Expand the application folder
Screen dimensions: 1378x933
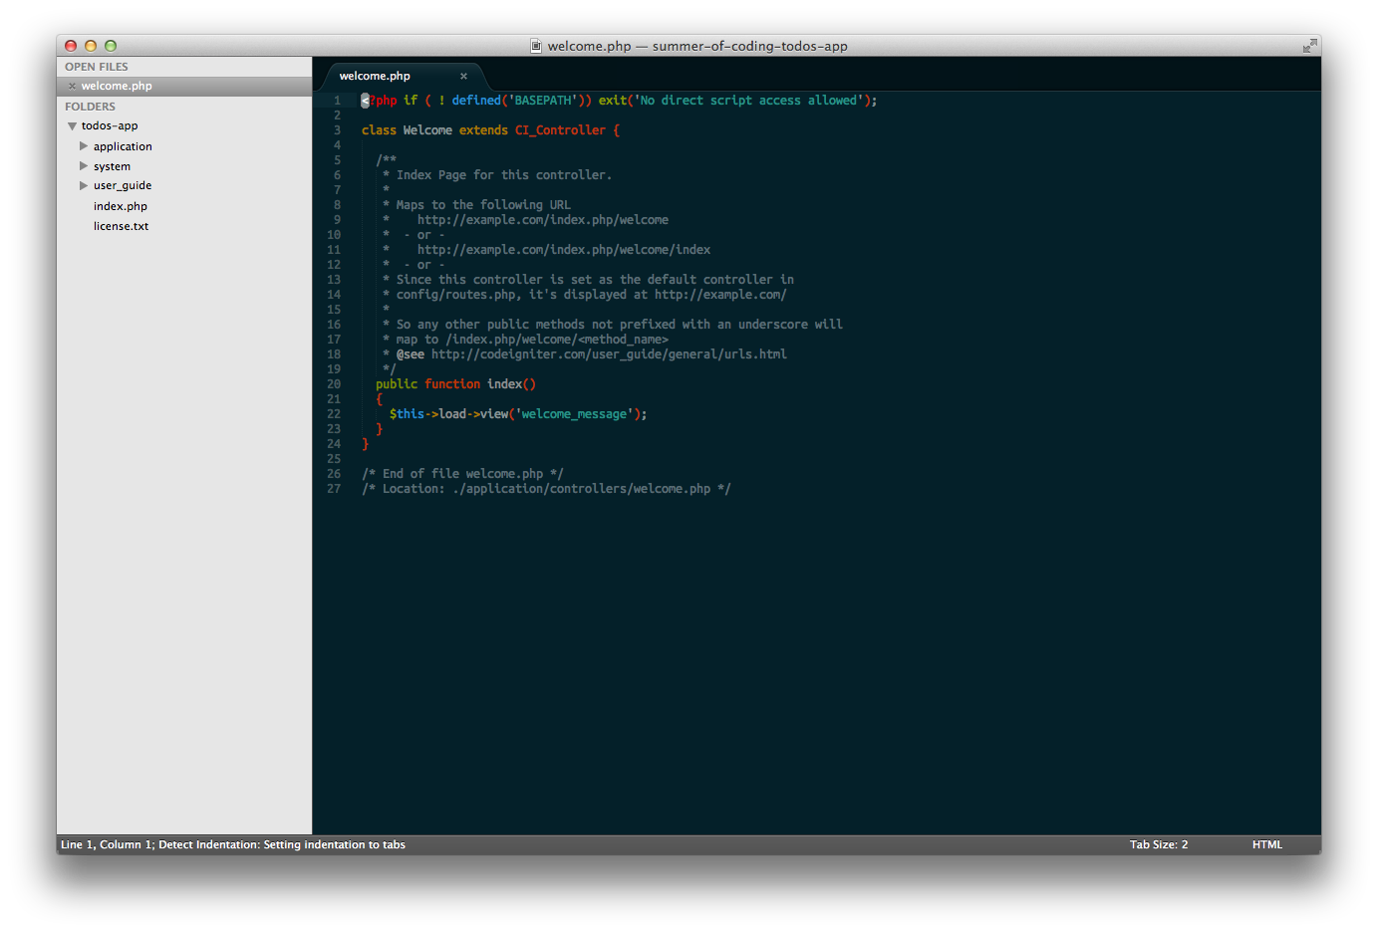[x=85, y=146]
